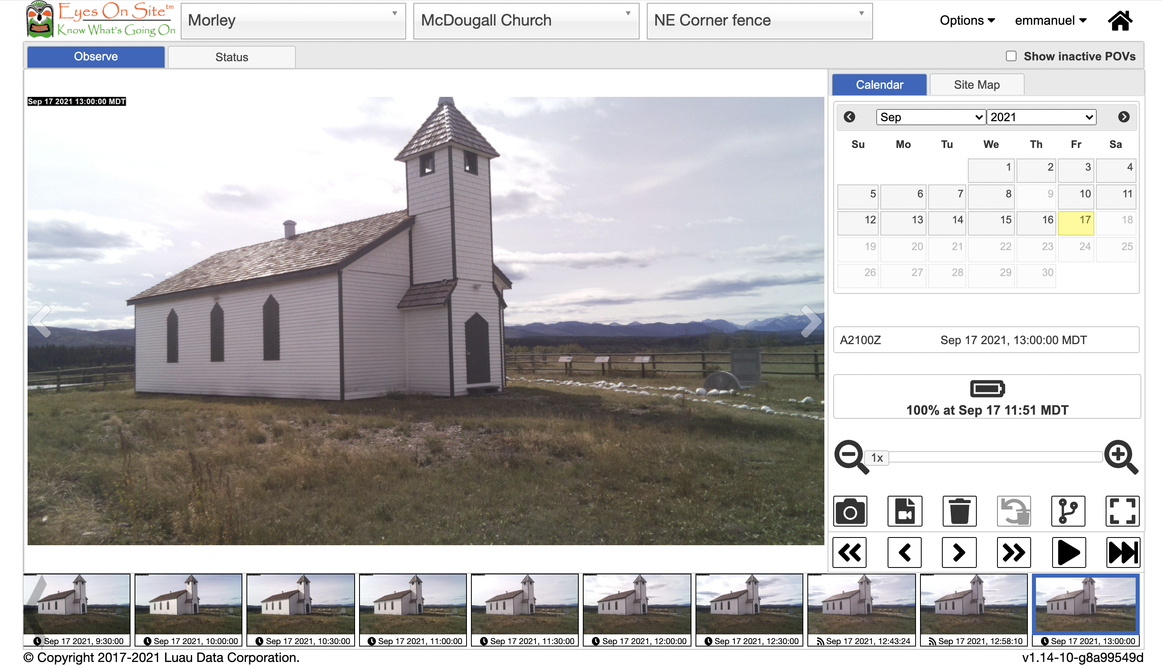Enter fullscreen with the expand icon

(1122, 511)
